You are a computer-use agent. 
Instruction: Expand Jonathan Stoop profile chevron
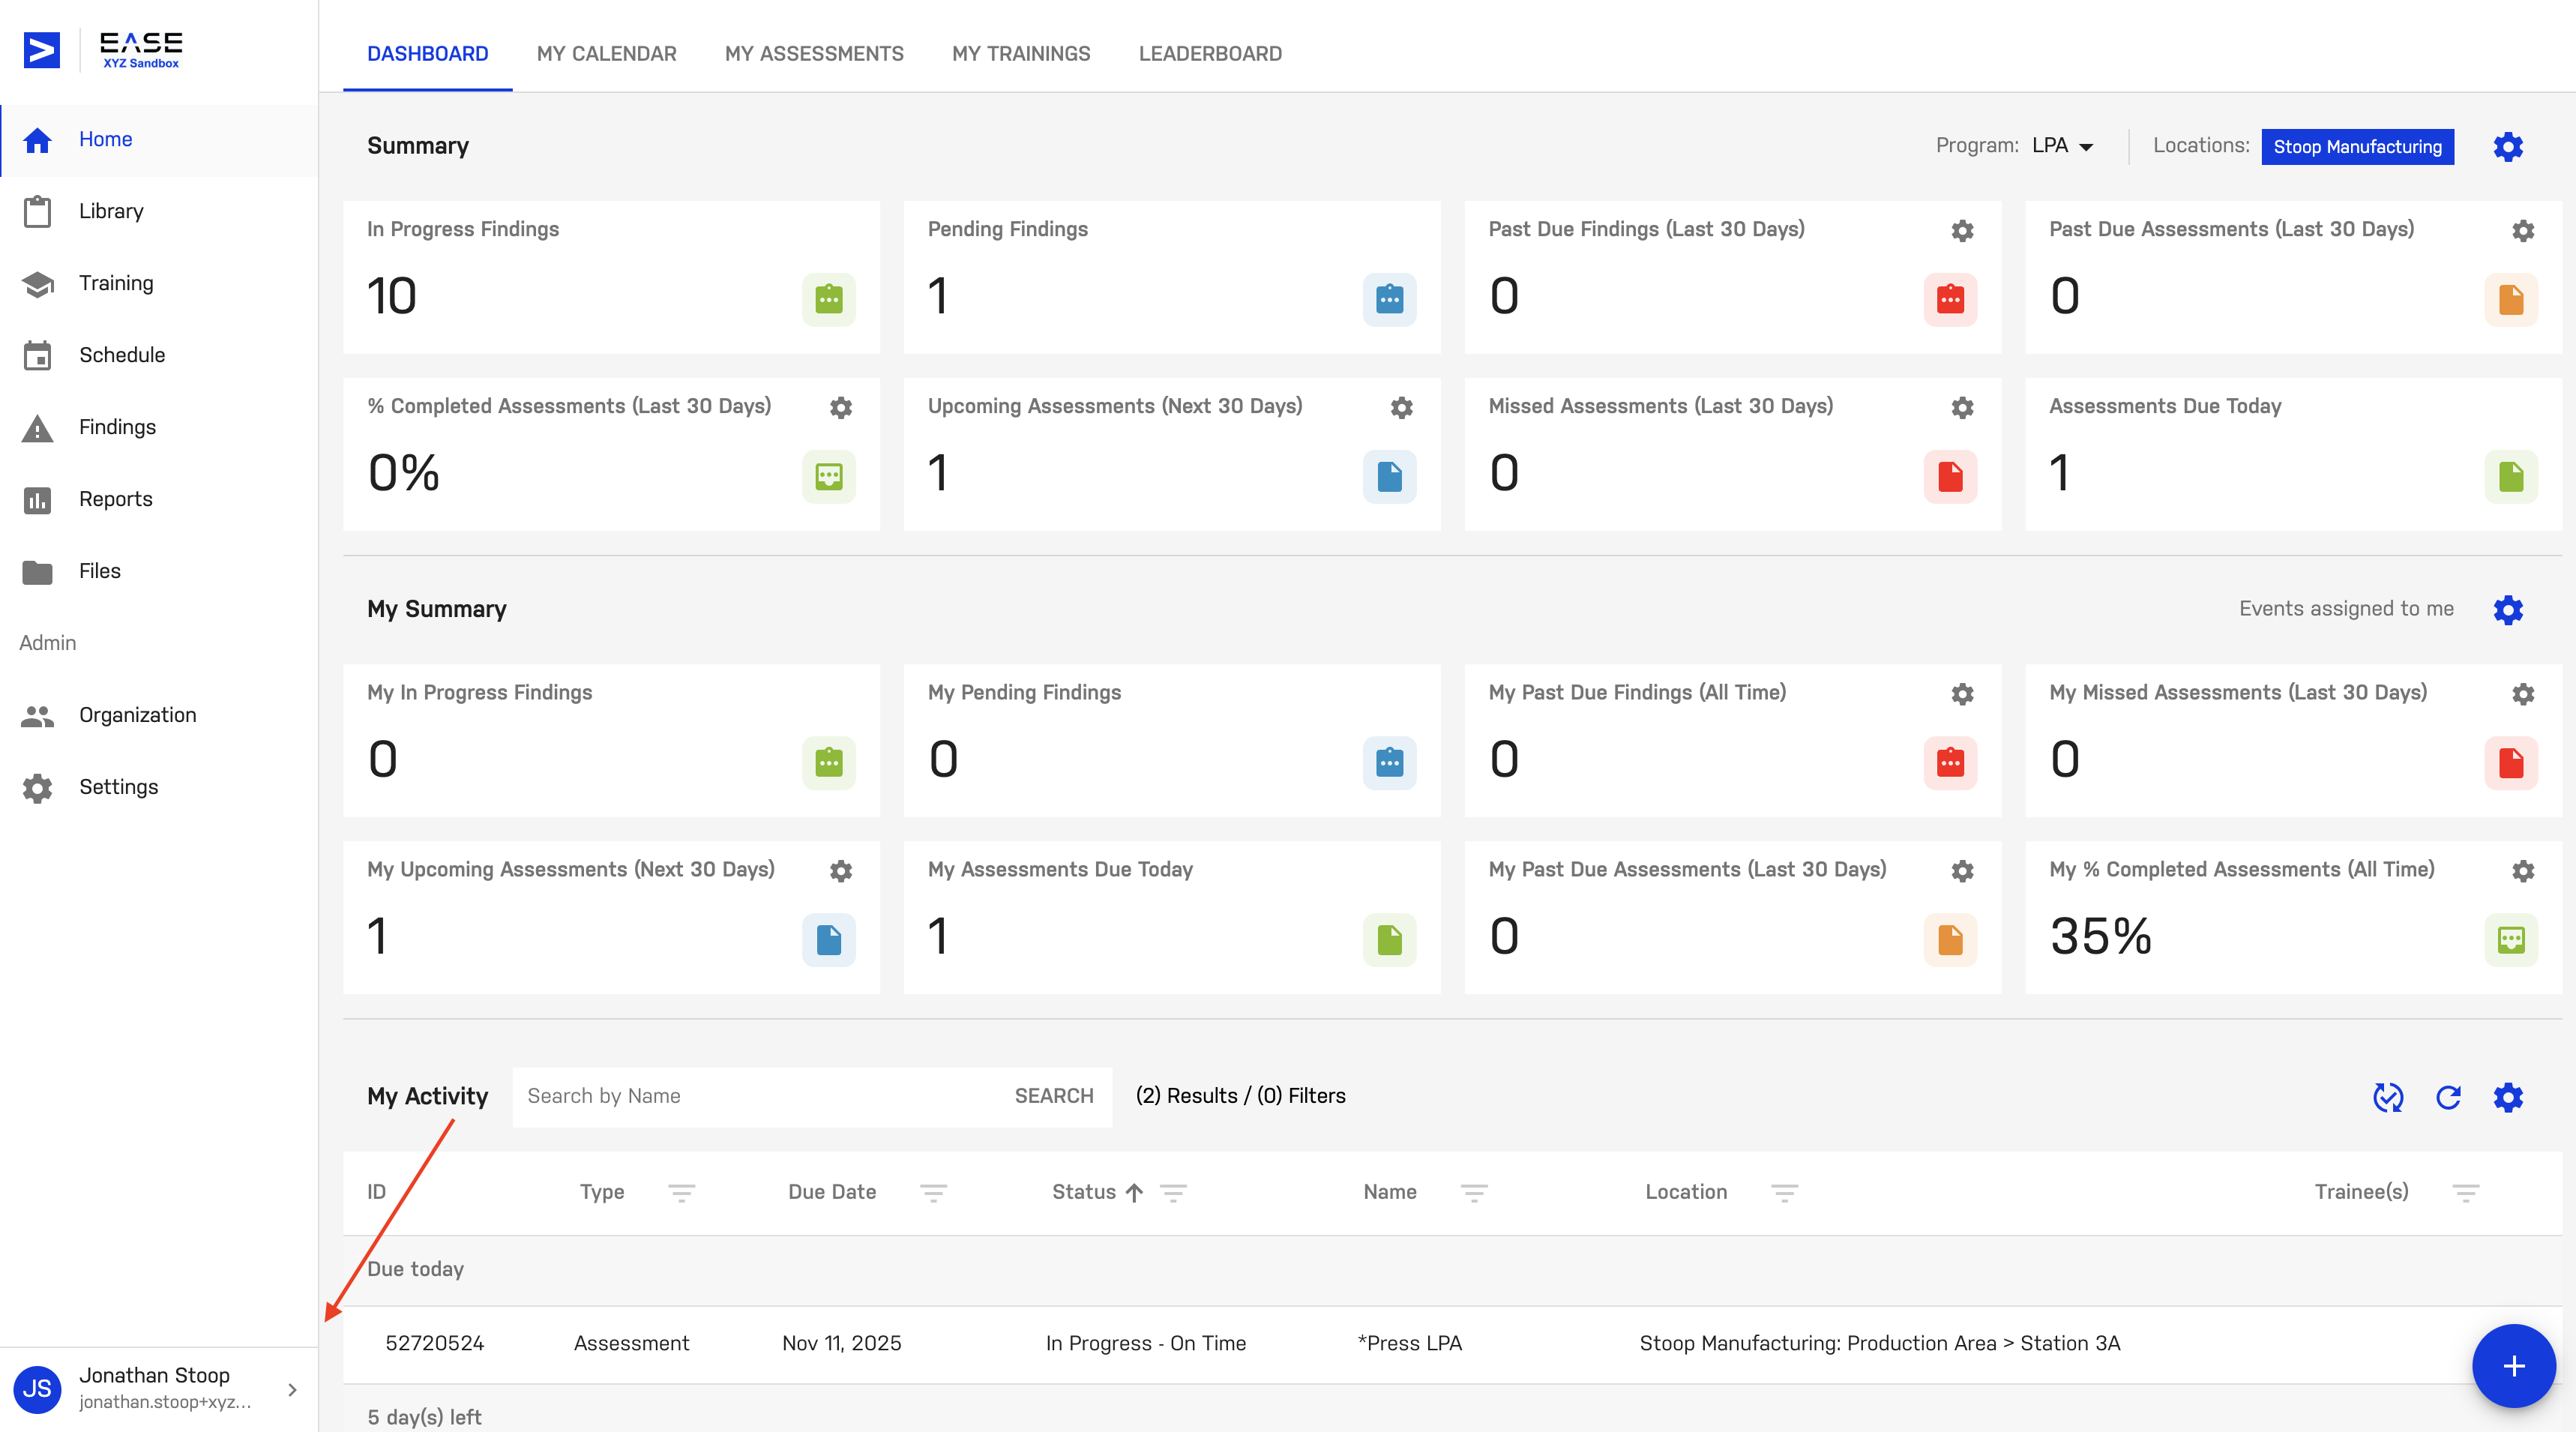292,1390
